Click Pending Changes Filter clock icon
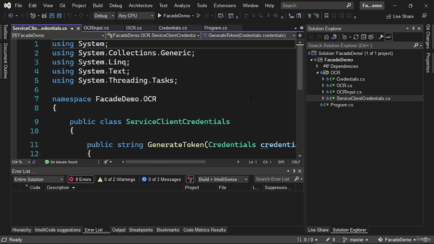 [x=344, y=37]
